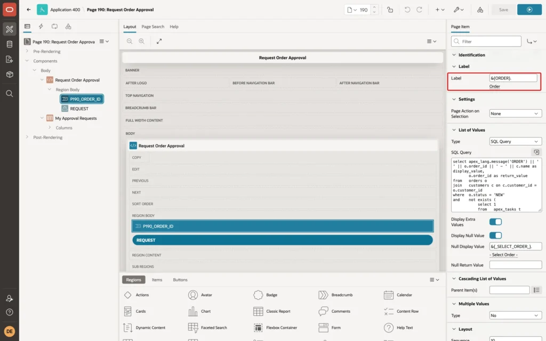Image resolution: width=546 pixels, height=341 pixels.
Task: Click the REQUEST button in the layout
Action: [x=283, y=240]
